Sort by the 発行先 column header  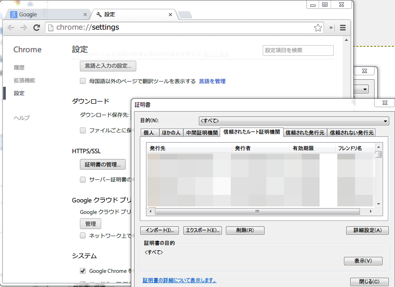[189, 148]
